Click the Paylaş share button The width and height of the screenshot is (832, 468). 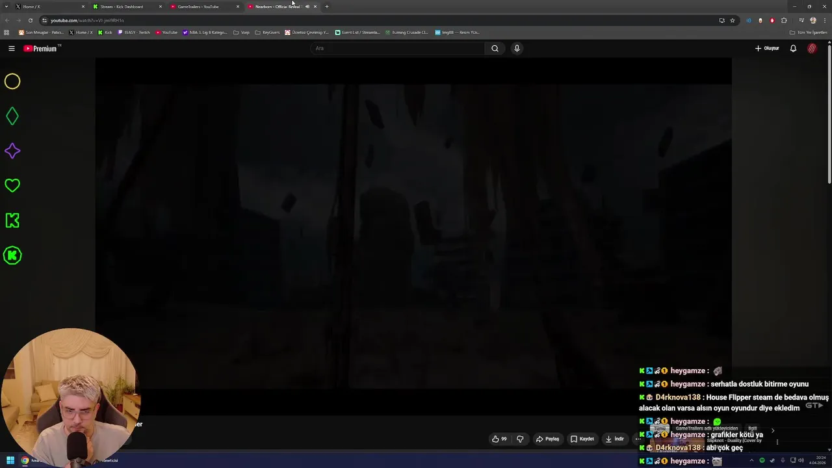pos(547,439)
